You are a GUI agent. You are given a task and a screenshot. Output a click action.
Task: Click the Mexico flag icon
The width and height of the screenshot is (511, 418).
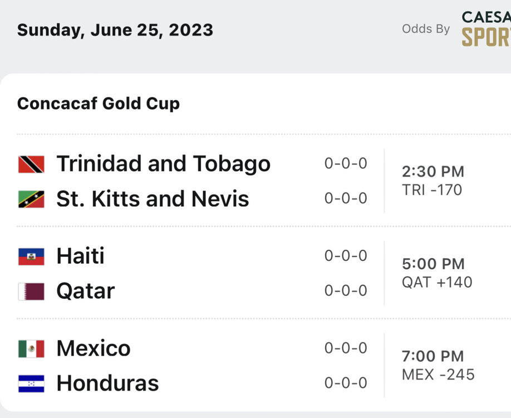[31, 349]
